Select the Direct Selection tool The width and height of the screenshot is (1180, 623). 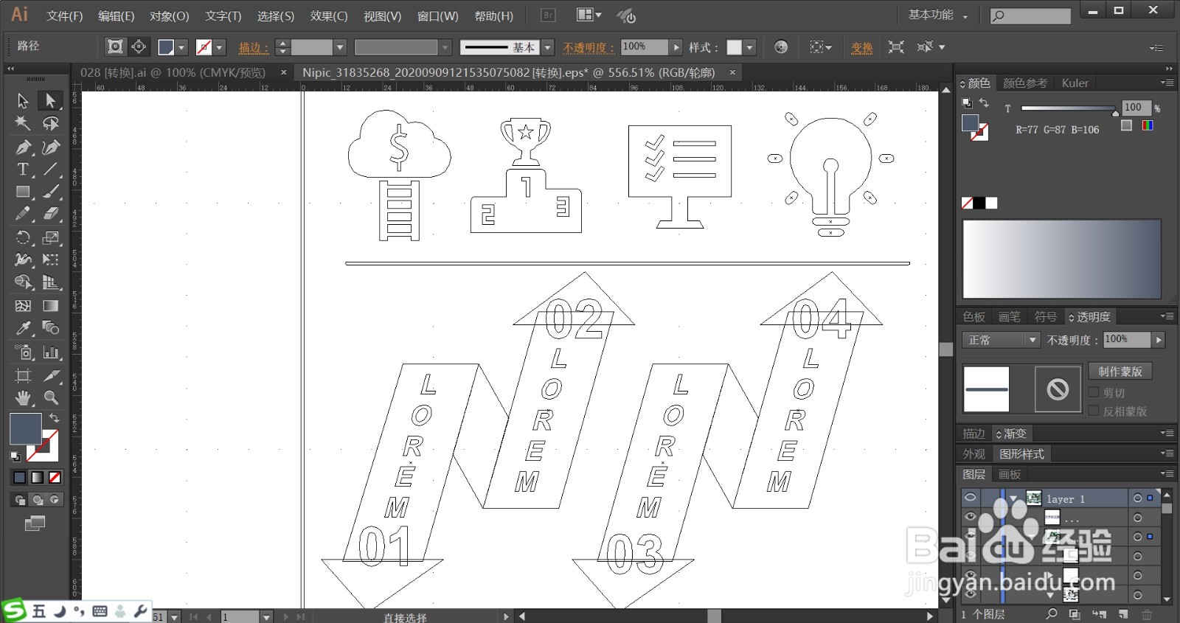[x=50, y=100]
